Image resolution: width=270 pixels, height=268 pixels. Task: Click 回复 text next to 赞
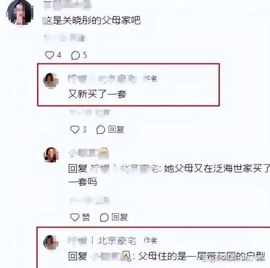[x=120, y=217]
